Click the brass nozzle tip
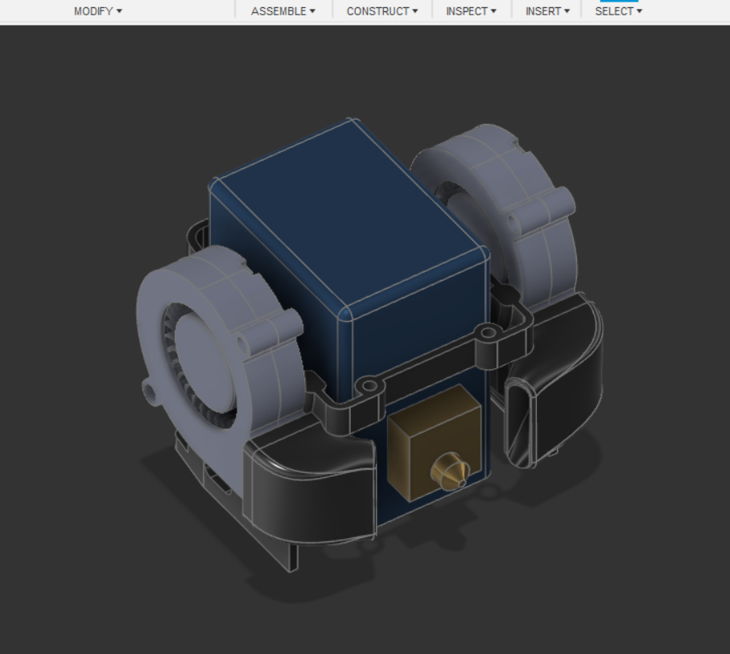This screenshot has height=654, width=730. point(447,472)
